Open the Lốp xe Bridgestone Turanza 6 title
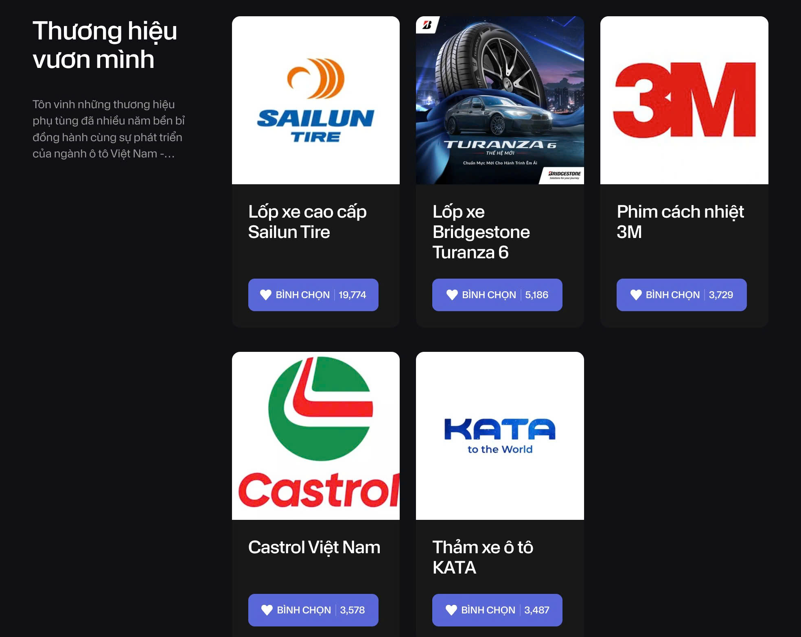Image resolution: width=801 pixels, height=637 pixels. 481,232
